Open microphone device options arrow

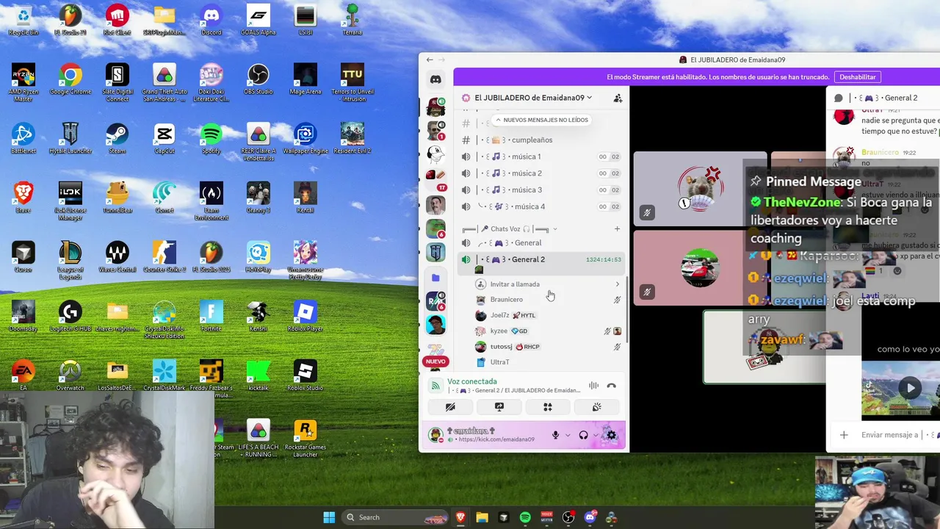(x=567, y=435)
